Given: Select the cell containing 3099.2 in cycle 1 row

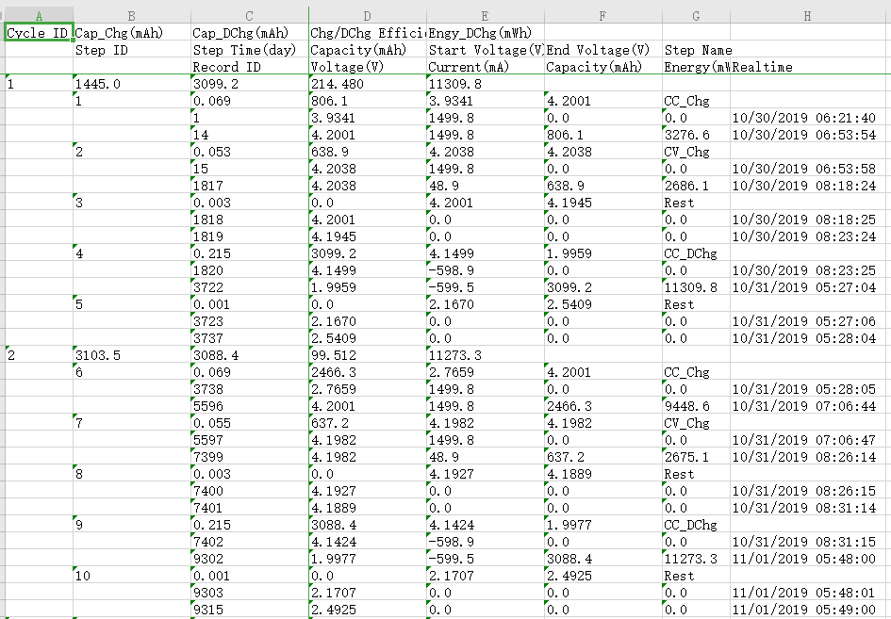Looking at the screenshot, I should tap(250, 84).
